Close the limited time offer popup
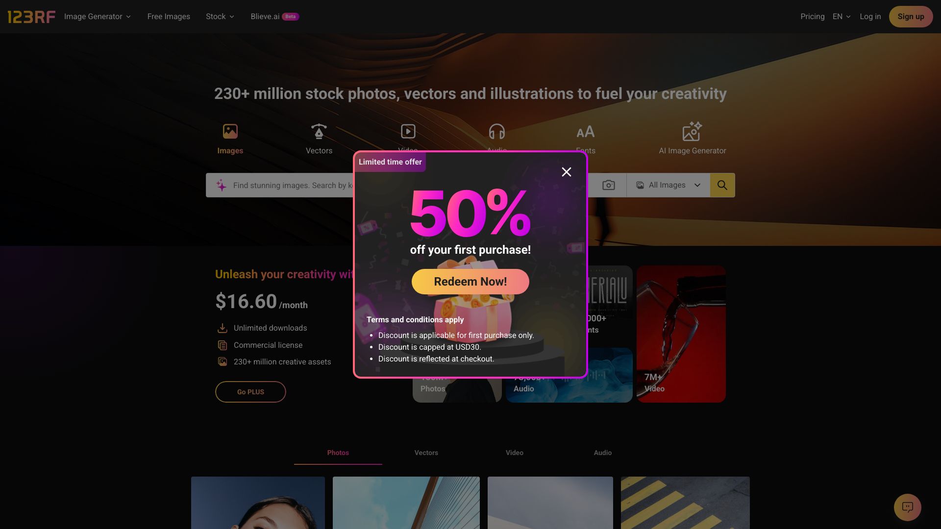 click(x=567, y=172)
